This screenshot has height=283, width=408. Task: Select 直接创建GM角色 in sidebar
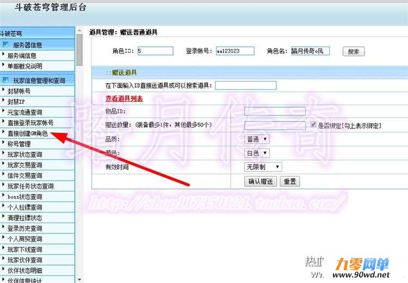coord(28,133)
